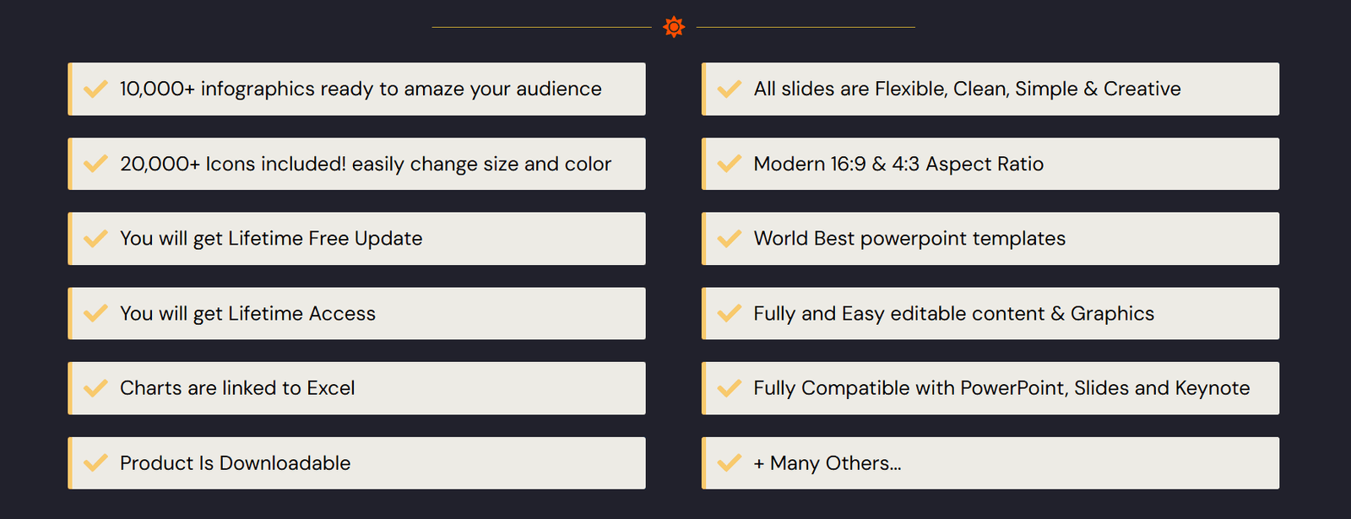The image size is (1351, 519).
Task: Click 'Modern 16:9 & 4:3 Aspect Ratio' text
Action: click(898, 164)
